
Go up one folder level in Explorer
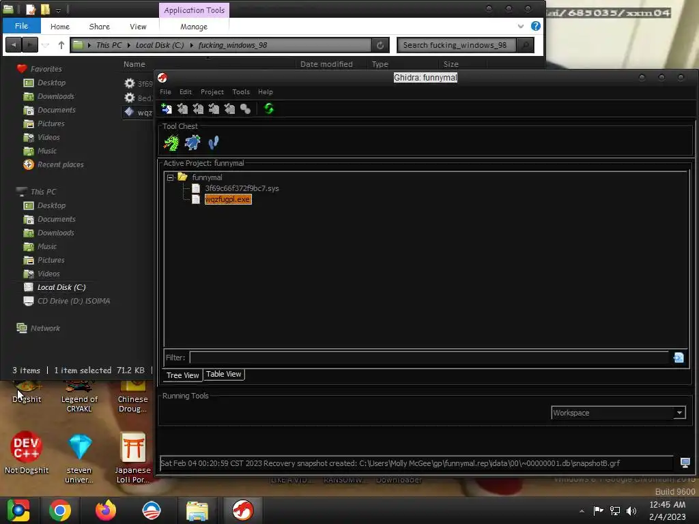(x=61, y=45)
